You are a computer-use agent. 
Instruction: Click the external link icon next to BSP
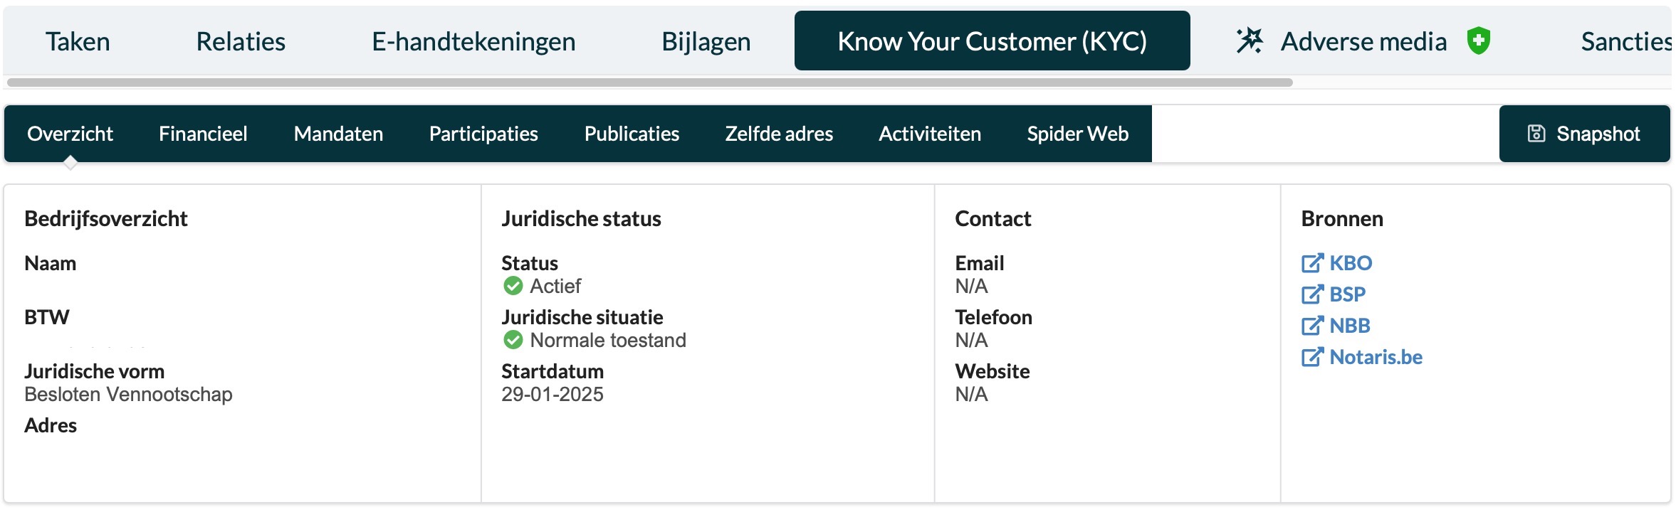tap(1311, 294)
